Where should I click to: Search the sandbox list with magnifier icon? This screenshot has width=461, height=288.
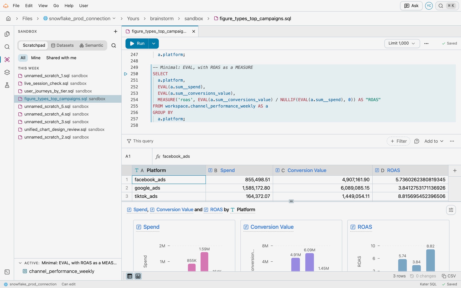coord(114,46)
